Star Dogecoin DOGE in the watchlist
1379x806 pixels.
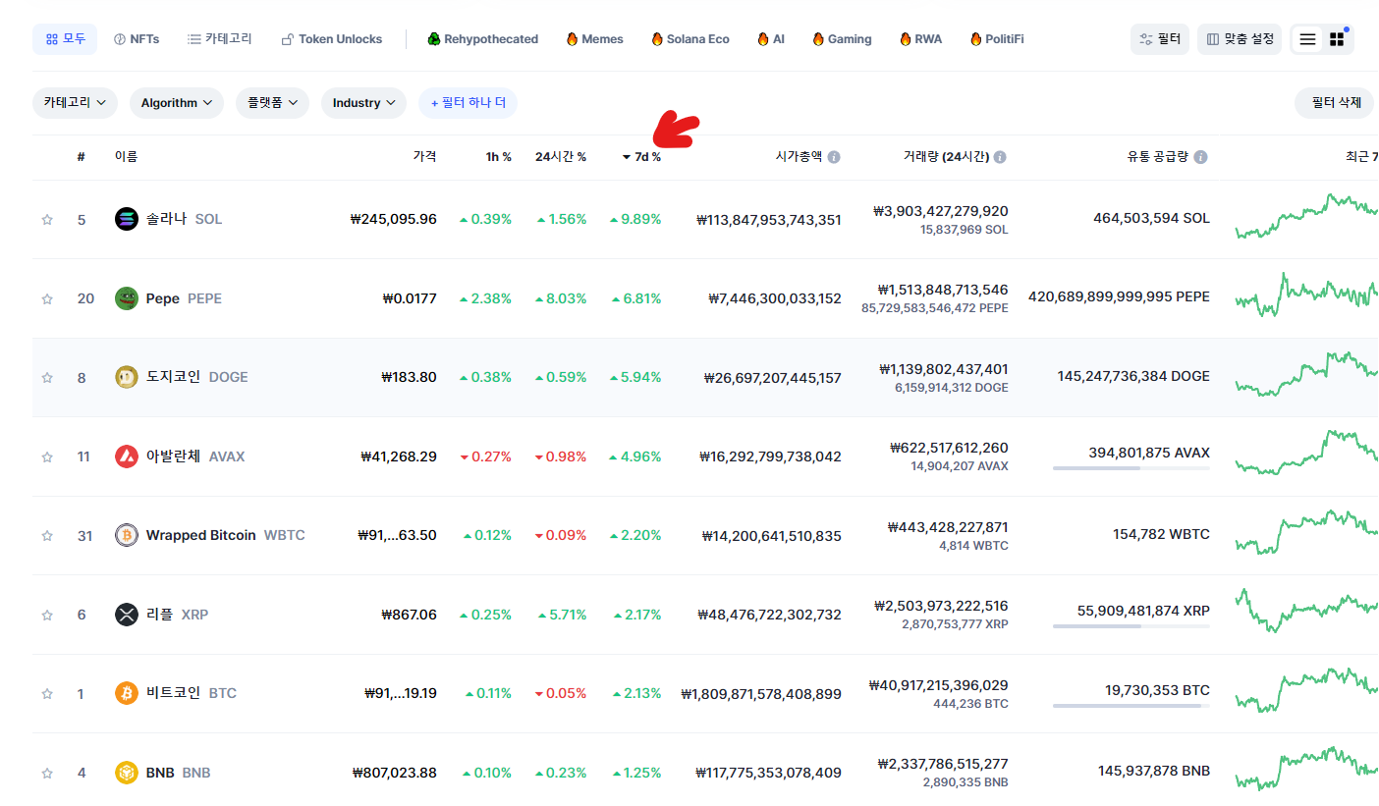pyautogui.click(x=47, y=378)
